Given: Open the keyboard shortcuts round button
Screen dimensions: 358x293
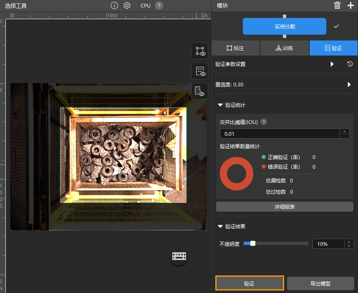Looking at the screenshot, I should point(179,256).
